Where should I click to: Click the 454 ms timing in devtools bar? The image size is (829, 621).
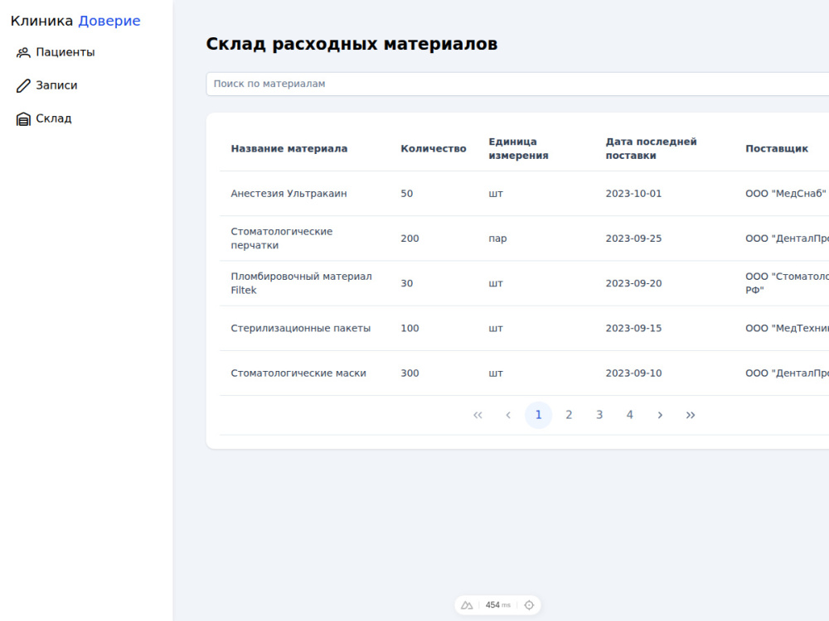tap(498, 605)
